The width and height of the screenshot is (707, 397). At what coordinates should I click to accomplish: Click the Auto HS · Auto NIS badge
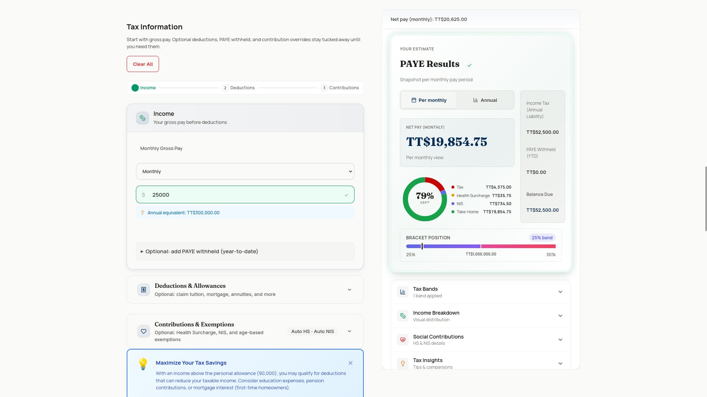click(x=313, y=331)
